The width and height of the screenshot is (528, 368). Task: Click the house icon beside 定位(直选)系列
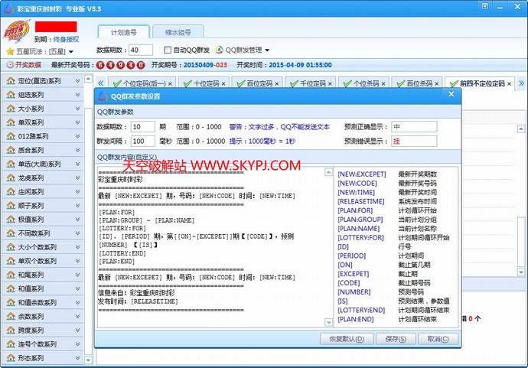[x=11, y=81]
